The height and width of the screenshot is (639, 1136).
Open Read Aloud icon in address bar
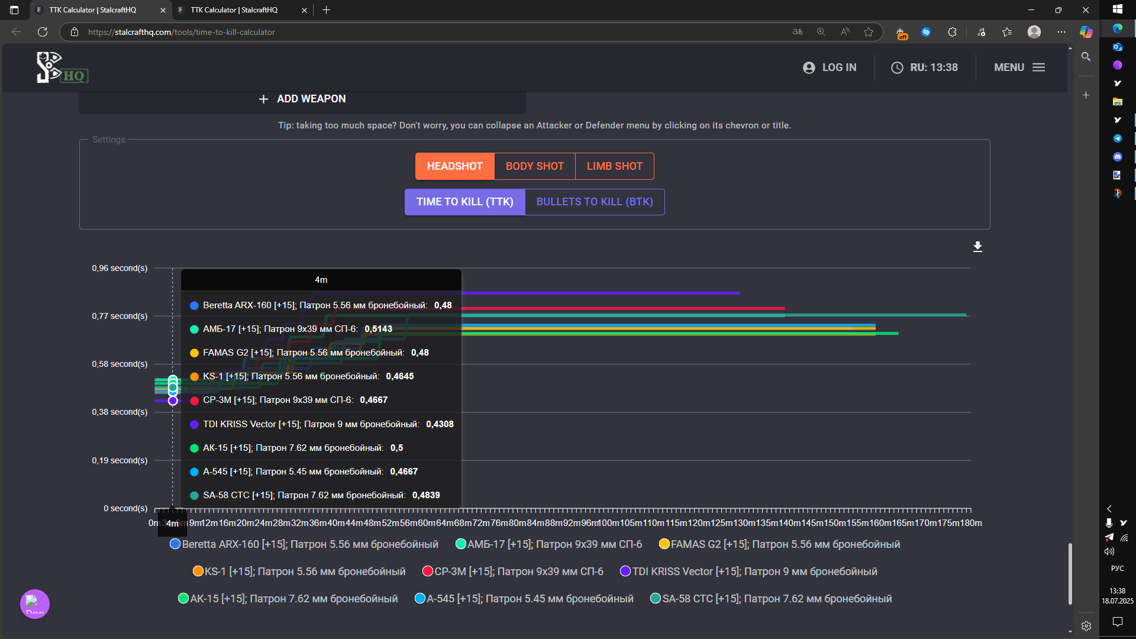pyautogui.click(x=845, y=32)
